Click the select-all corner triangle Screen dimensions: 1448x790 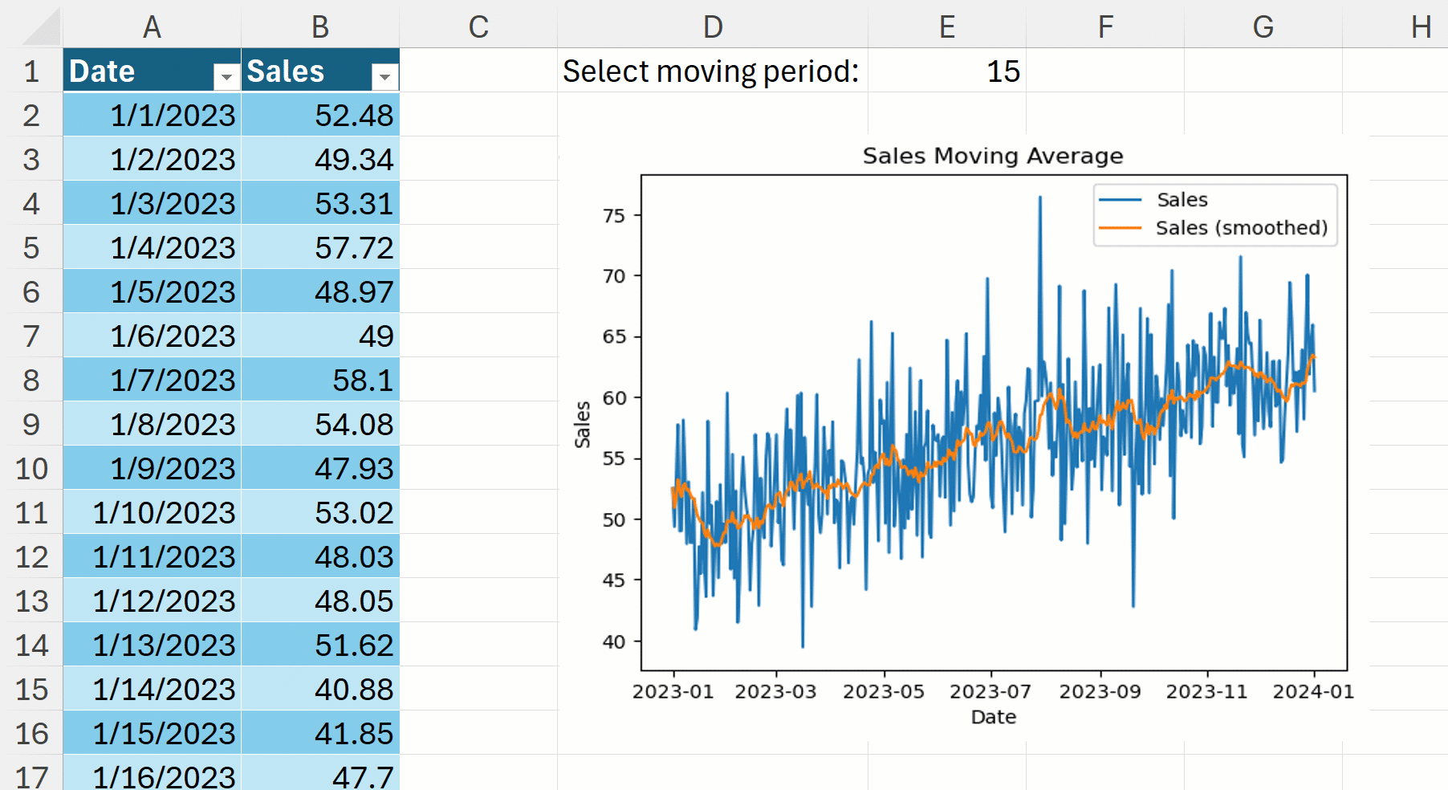coord(40,27)
